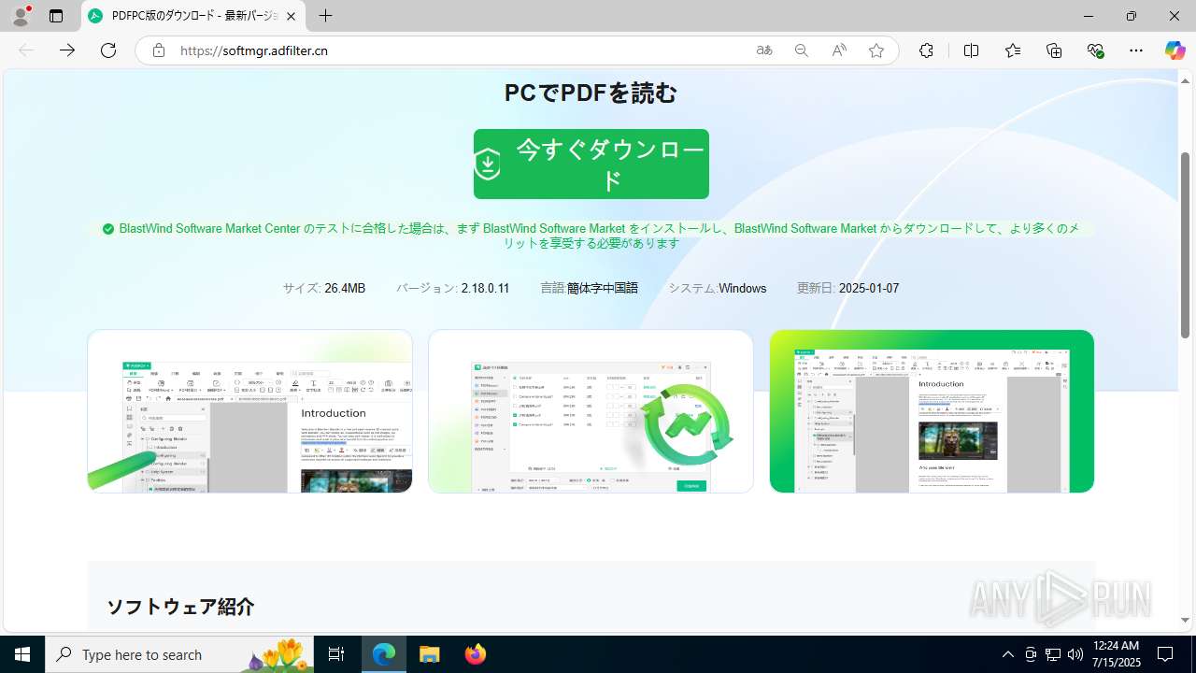Open the tab actions menu icon
Image resolution: width=1196 pixels, height=673 pixels.
coord(56,16)
